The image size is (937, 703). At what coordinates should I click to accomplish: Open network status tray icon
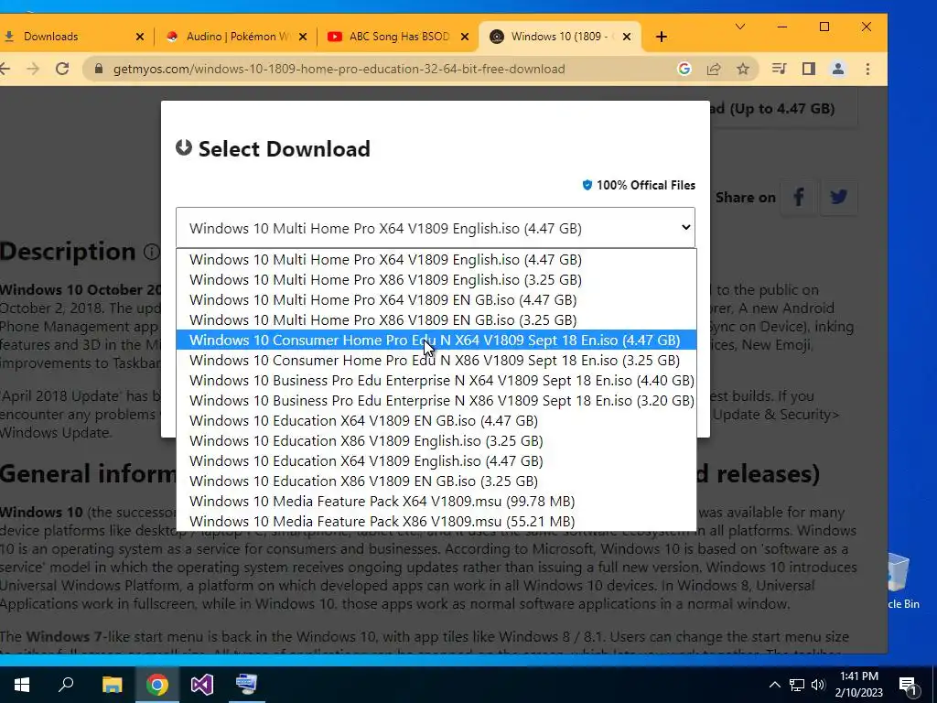click(797, 685)
